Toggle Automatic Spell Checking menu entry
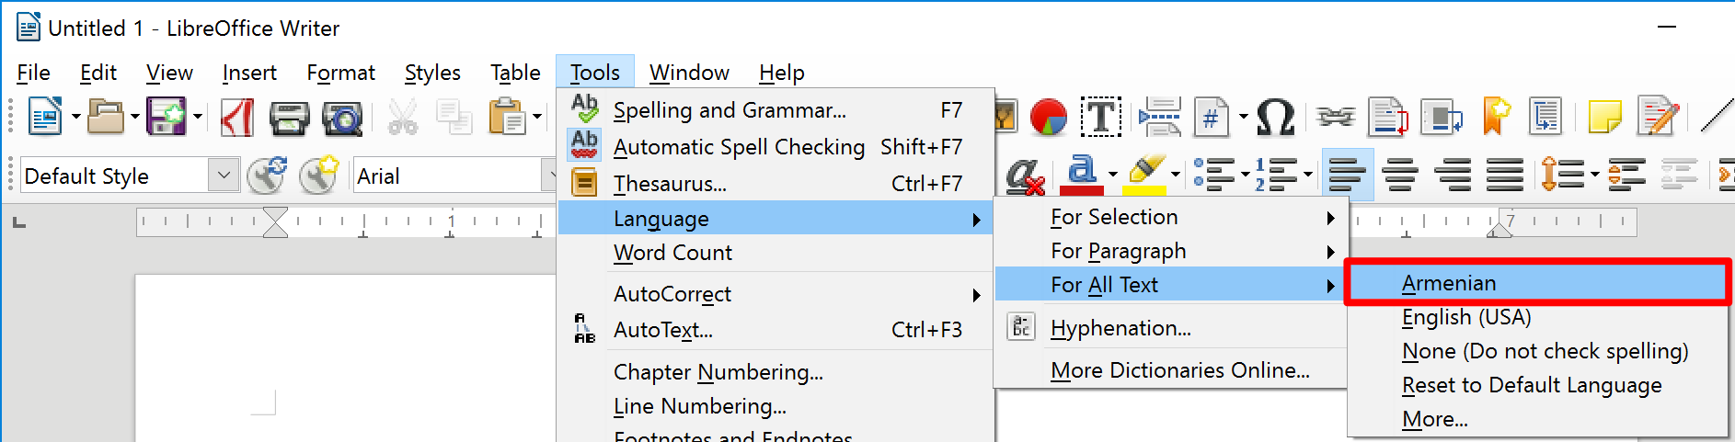This screenshot has height=442, width=1735. [776, 147]
